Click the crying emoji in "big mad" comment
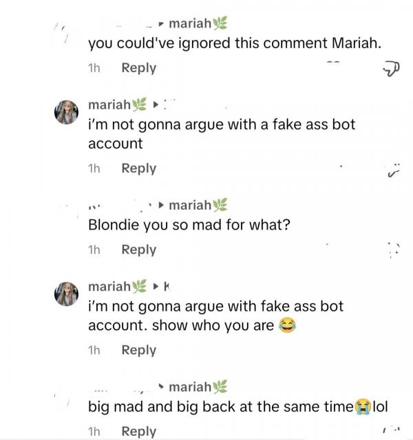413x440 pixels. [x=362, y=406]
